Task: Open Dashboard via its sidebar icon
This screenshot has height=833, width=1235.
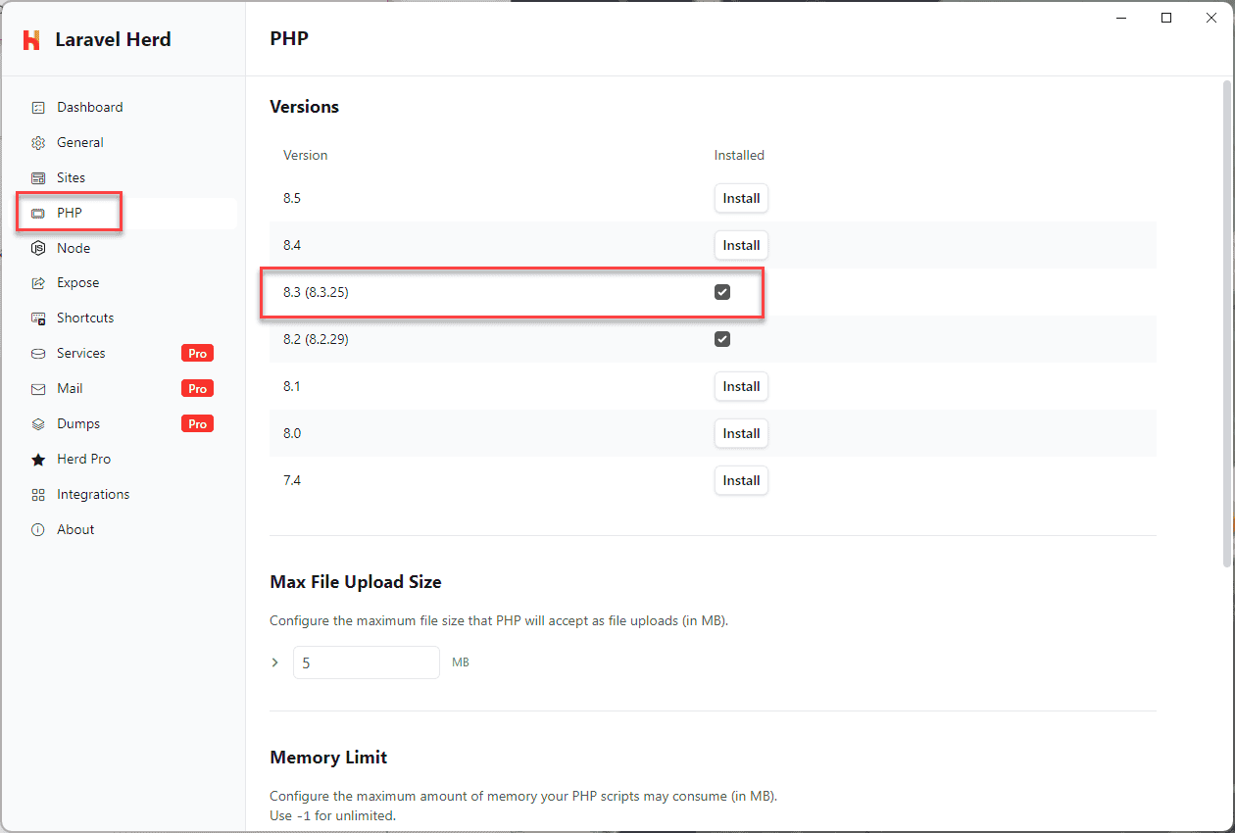Action: [38, 108]
